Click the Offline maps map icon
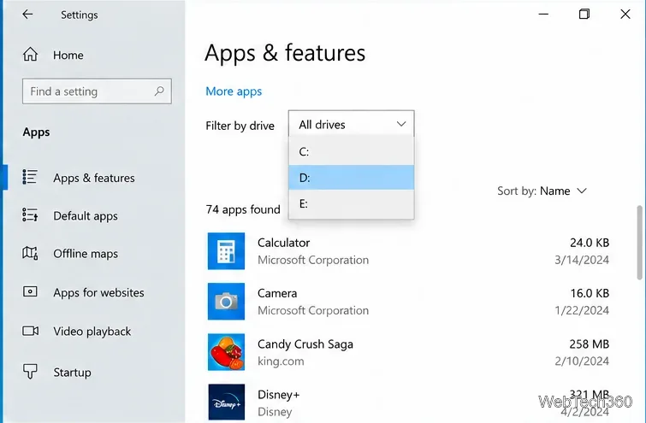The height and width of the screenshot is (423, 646). (x=30, y=253)
